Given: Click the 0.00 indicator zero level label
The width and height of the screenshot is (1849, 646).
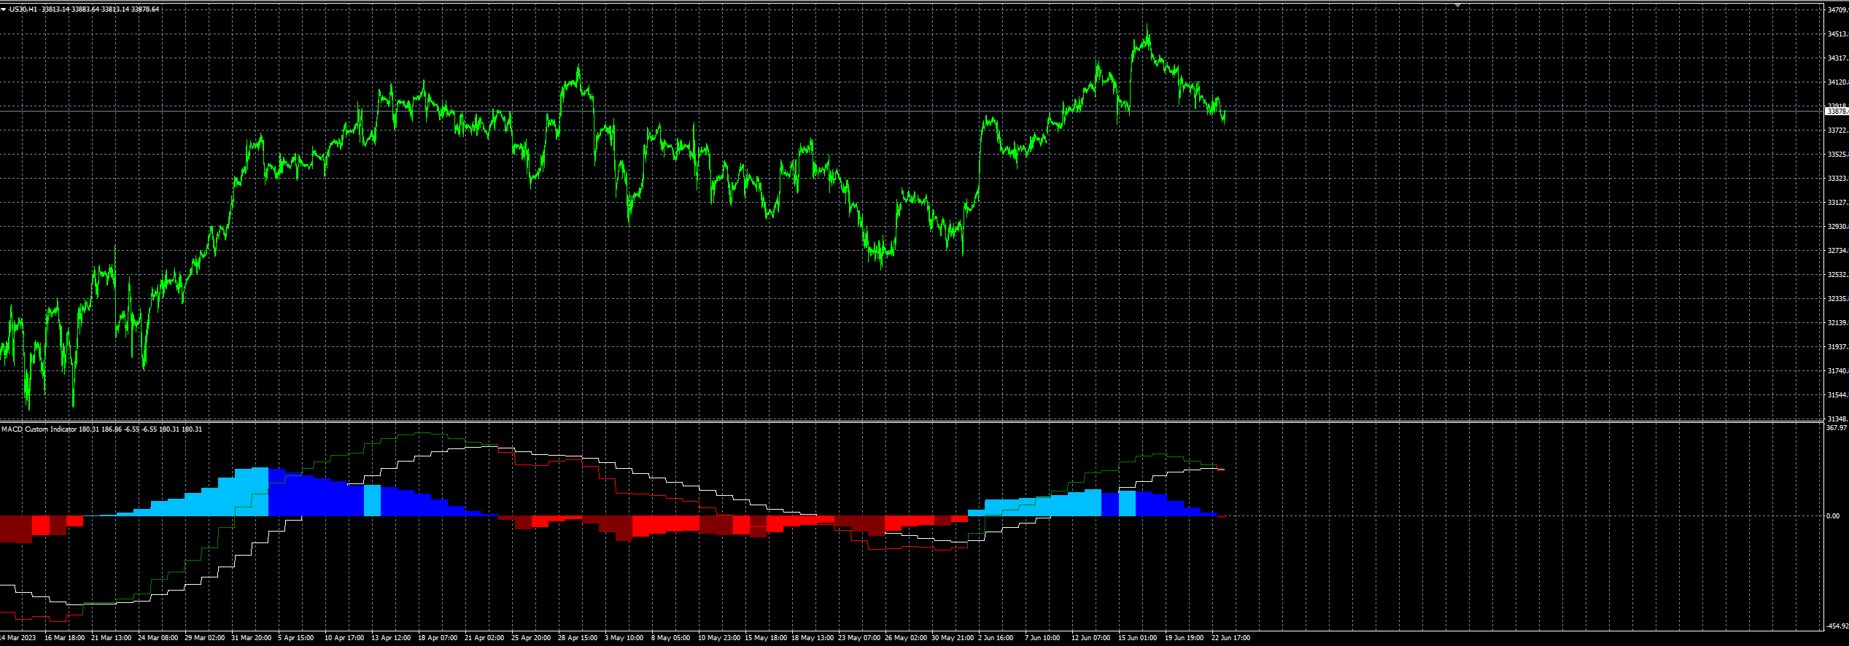Looking at the screenshot, I should (x=1832, y=516).
